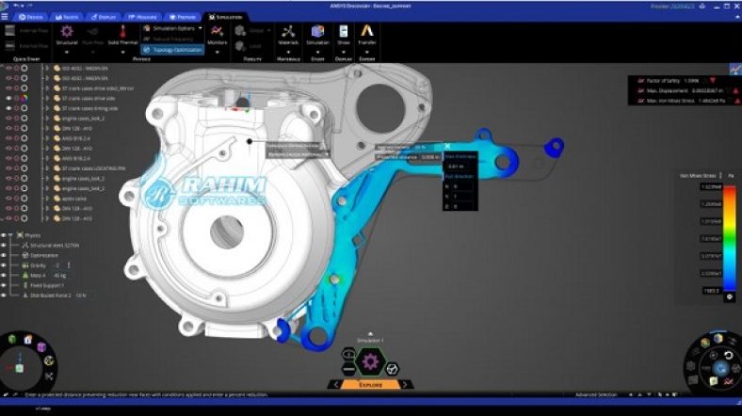Viewport: 742px width, 416px height.
Task: Click color wheel of ST crank cases drive side
Action: click(24, 98)
